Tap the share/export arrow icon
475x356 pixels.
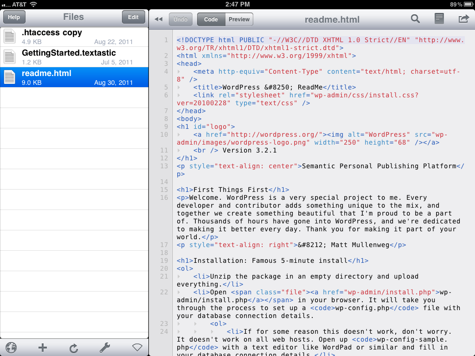click(x=463, y=19)
